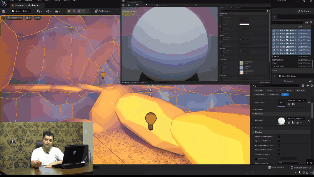
Task: Click the Save current level icon
Action: pos(3,11)
